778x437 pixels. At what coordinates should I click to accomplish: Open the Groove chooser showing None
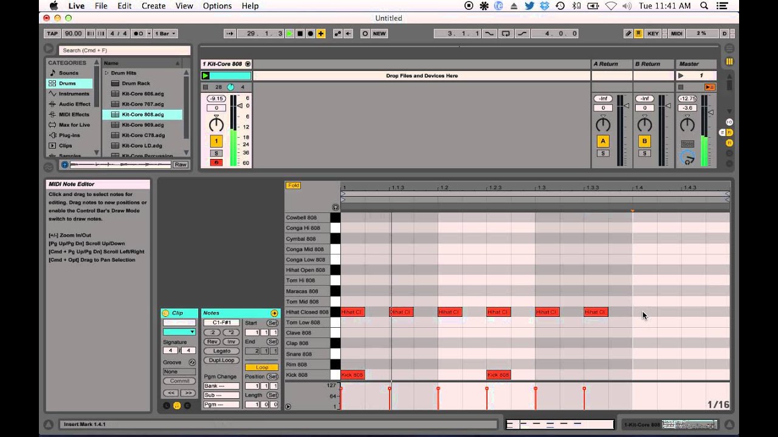click(179, 371)
